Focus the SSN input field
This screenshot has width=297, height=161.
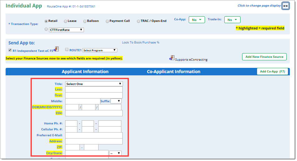coord(94,113)
